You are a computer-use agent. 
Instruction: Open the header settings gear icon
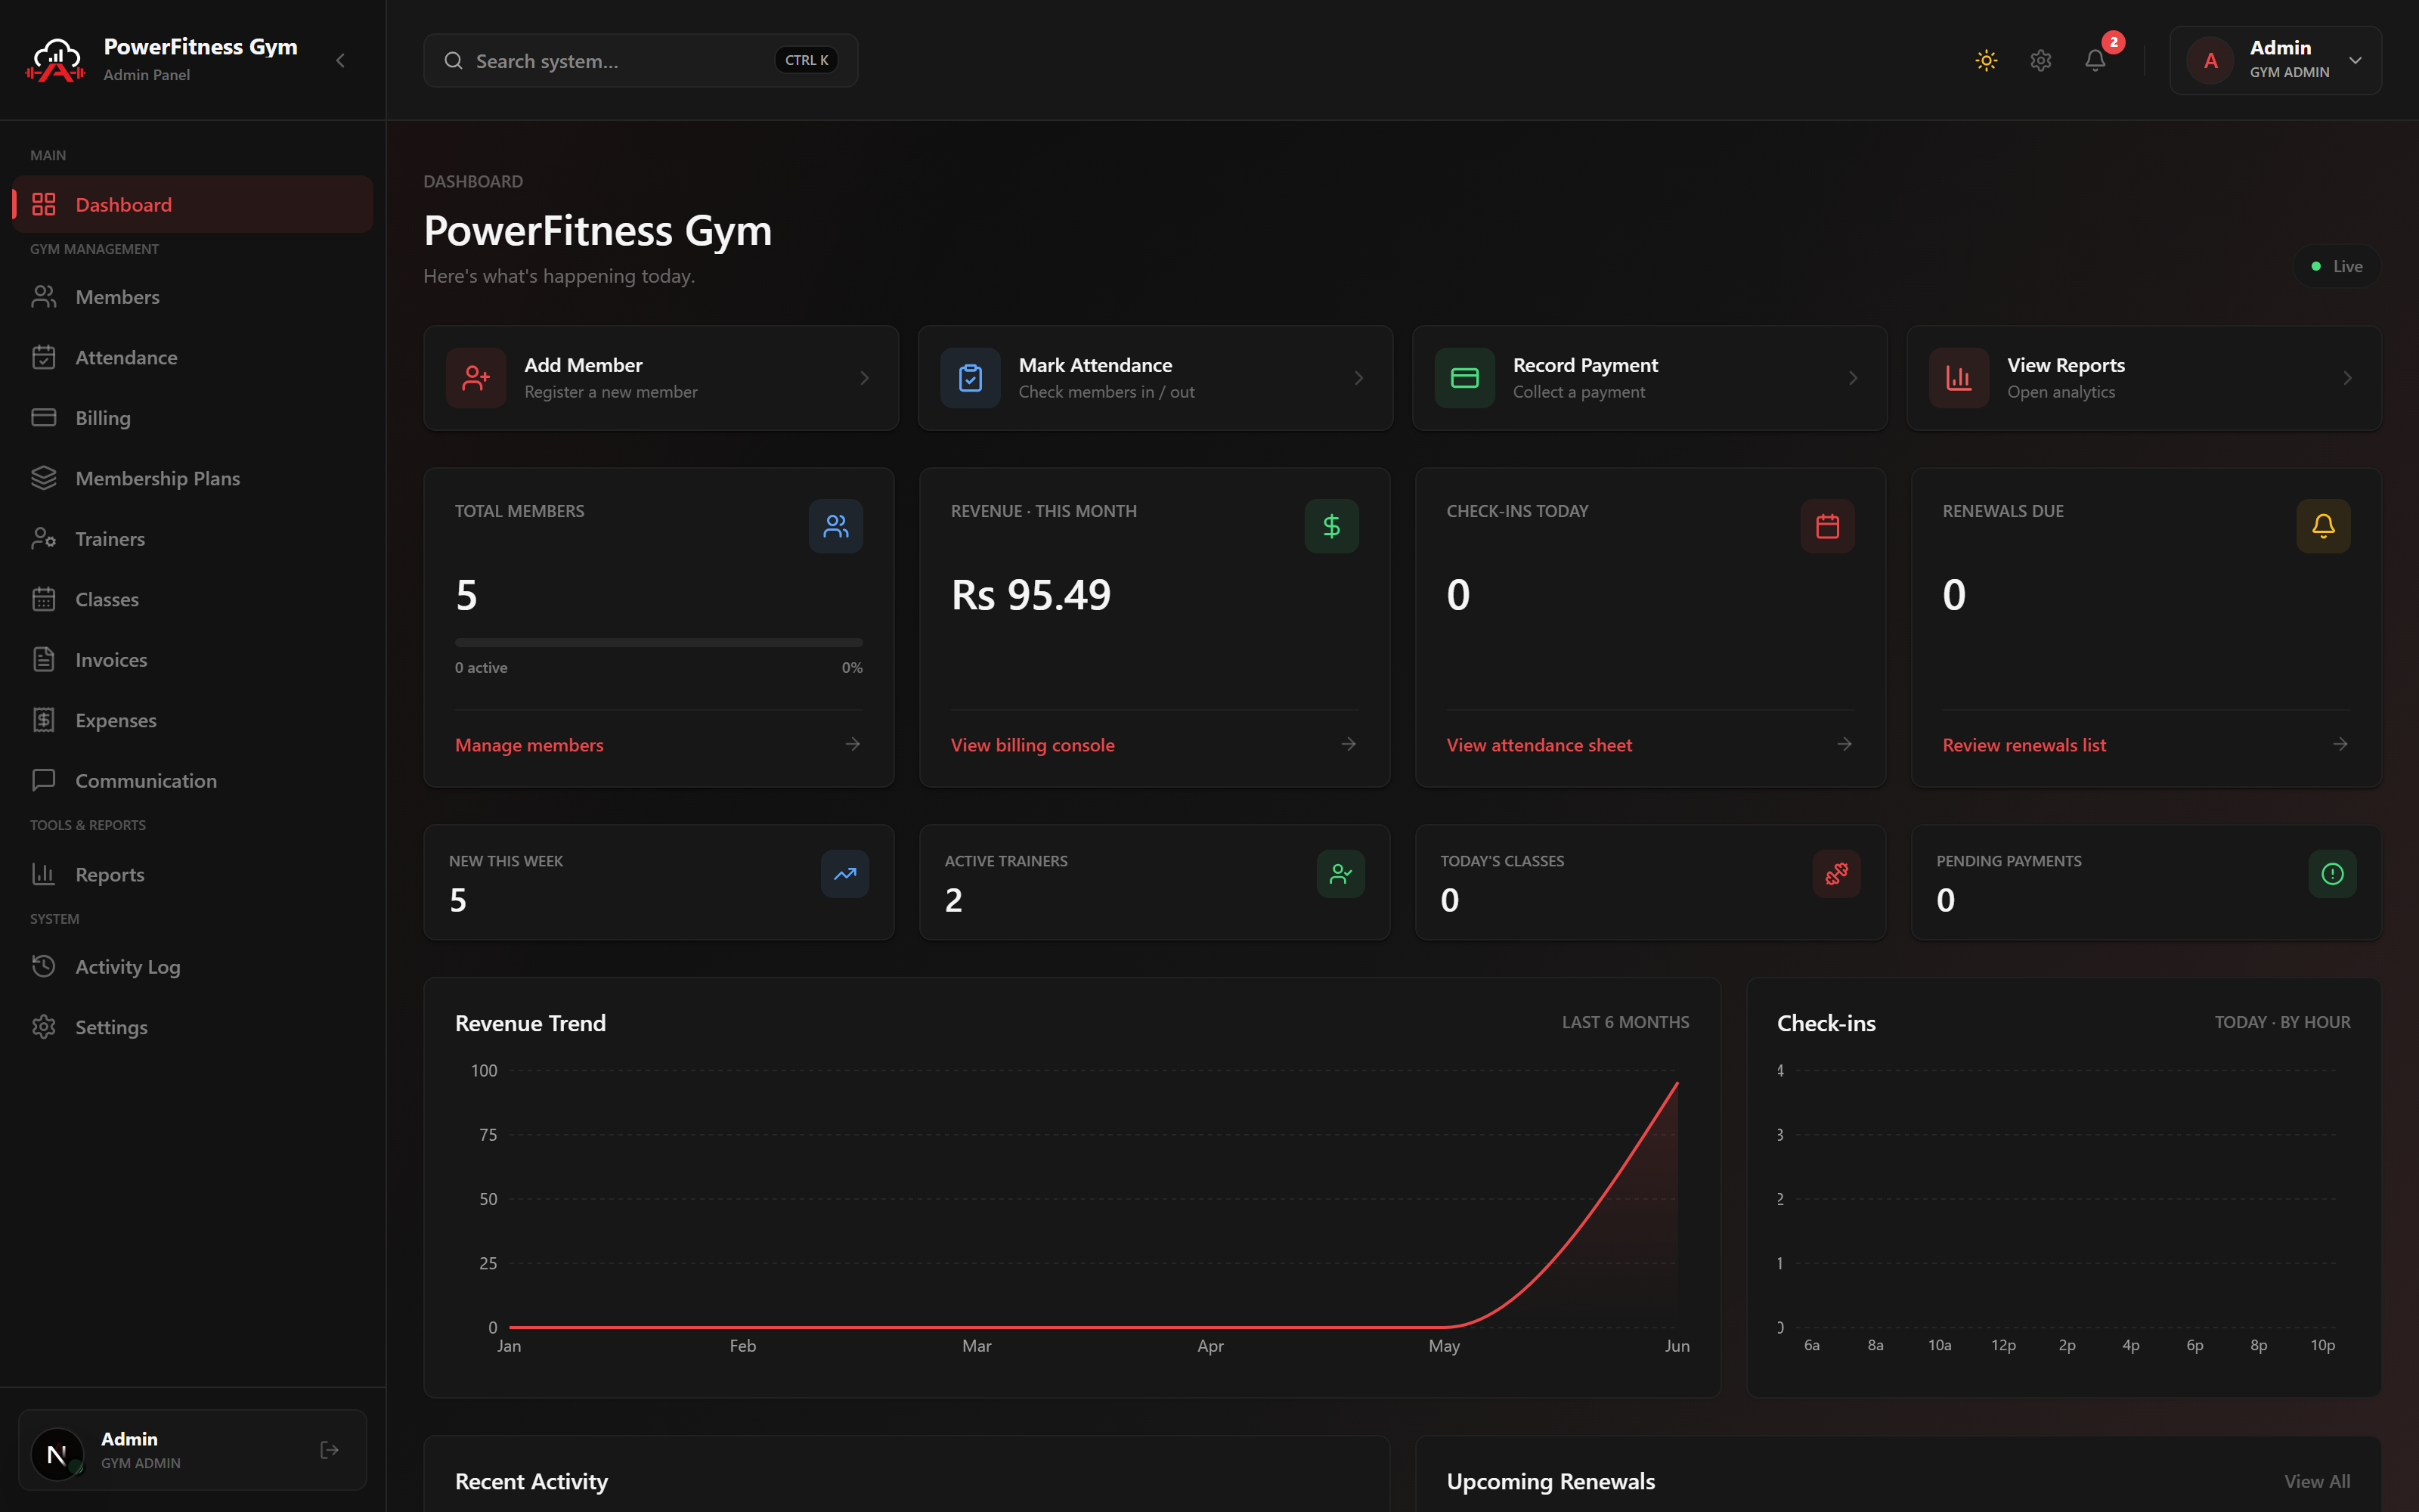tap(2040, 60)
